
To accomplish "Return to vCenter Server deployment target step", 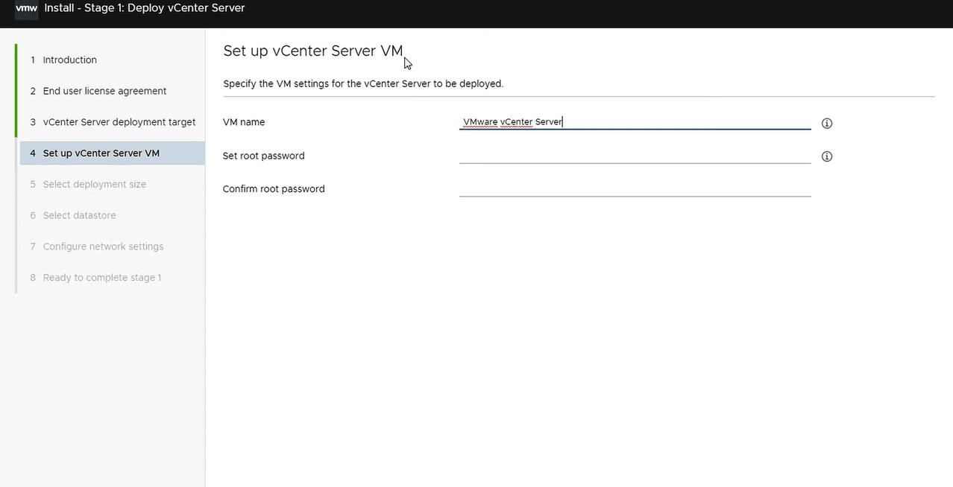I will click(119, 122).
